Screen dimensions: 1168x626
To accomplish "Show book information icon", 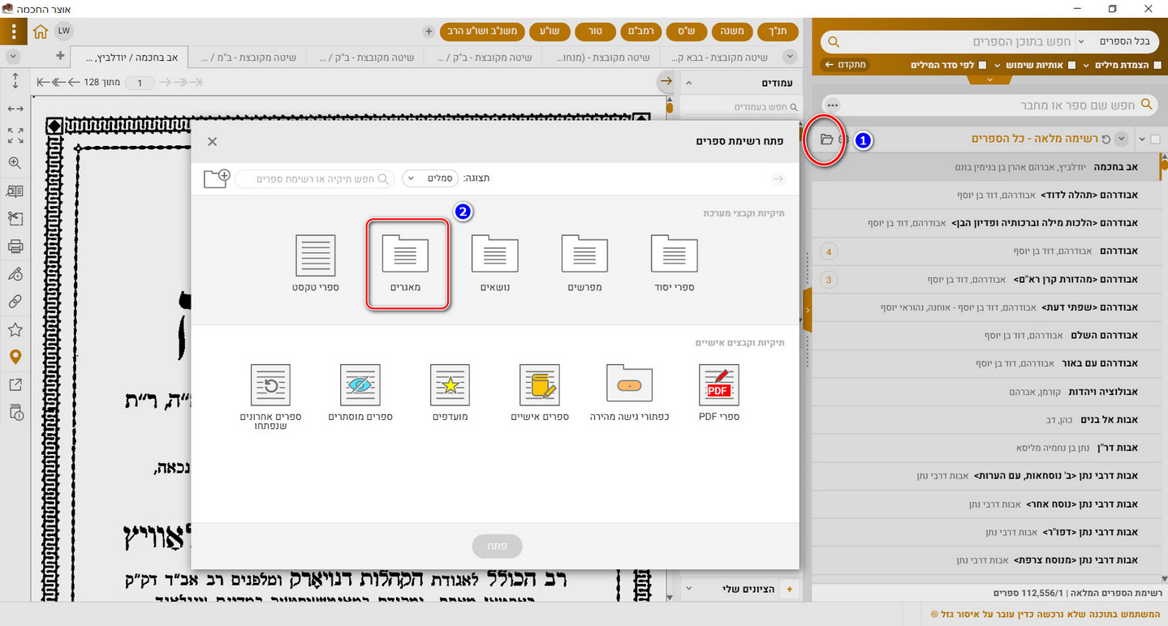I will coord(15,412).
